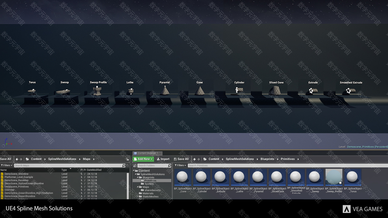
Task: Click the Demoscene_Primitives level link in viewport
Action: (x=367, y=147)
